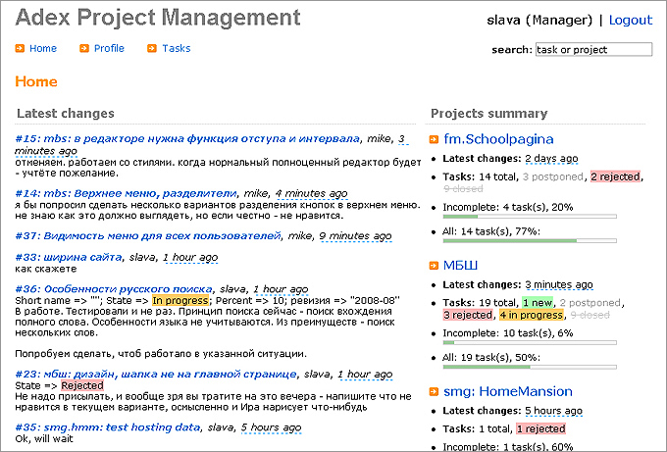Click the orange arrow icon beside Profile
Viewport: 667px width, 452px height.
[x=84, y=48]
